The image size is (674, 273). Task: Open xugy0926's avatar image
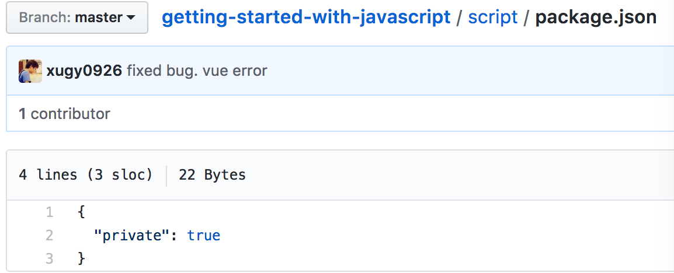(30, 71)
